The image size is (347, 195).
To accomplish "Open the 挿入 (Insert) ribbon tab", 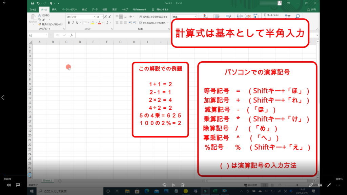I will click(x=54, y=9).
